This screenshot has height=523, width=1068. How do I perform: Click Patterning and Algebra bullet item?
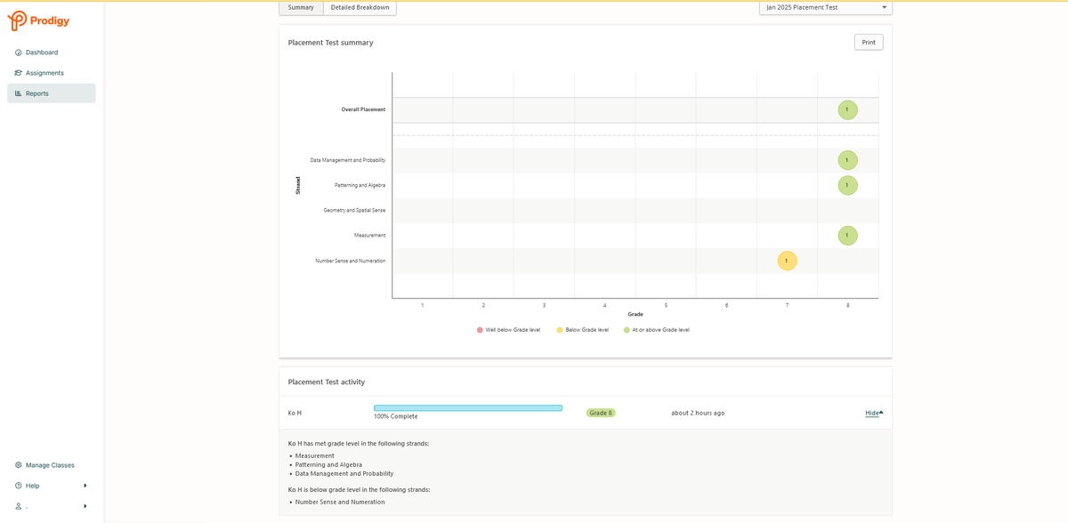click(x=328, y=465)
